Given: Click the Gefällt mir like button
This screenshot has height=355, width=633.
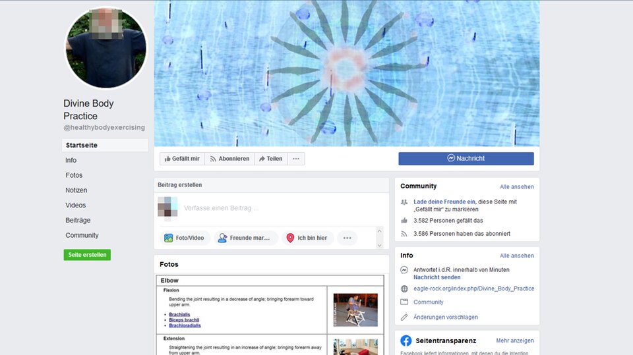Looking at the screenshot, I should 182,159.
